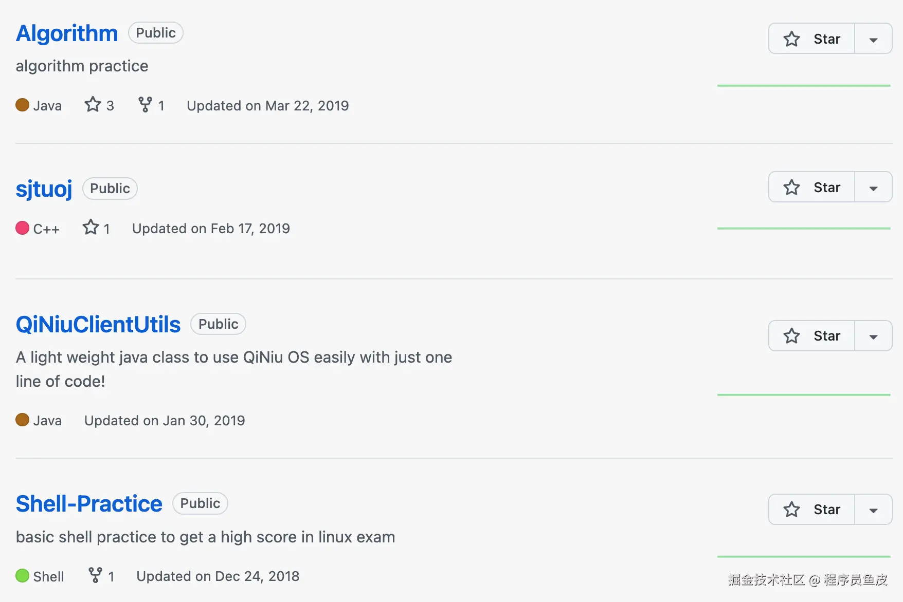Viewport: 903px width, 602px height.
Task: Open the QiNiuClientUtils repository
Action: tap(98, 325)
